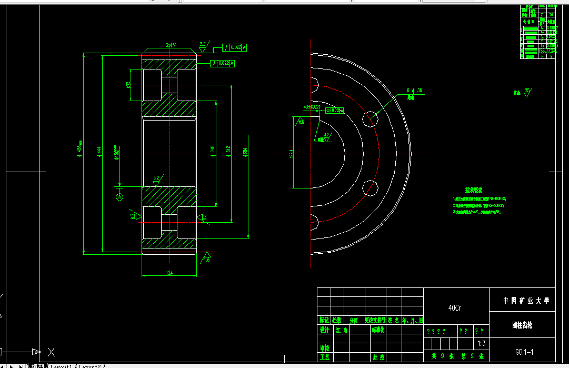Select the 审核 cell in title block
569x368 pixels.
(324, 348)
